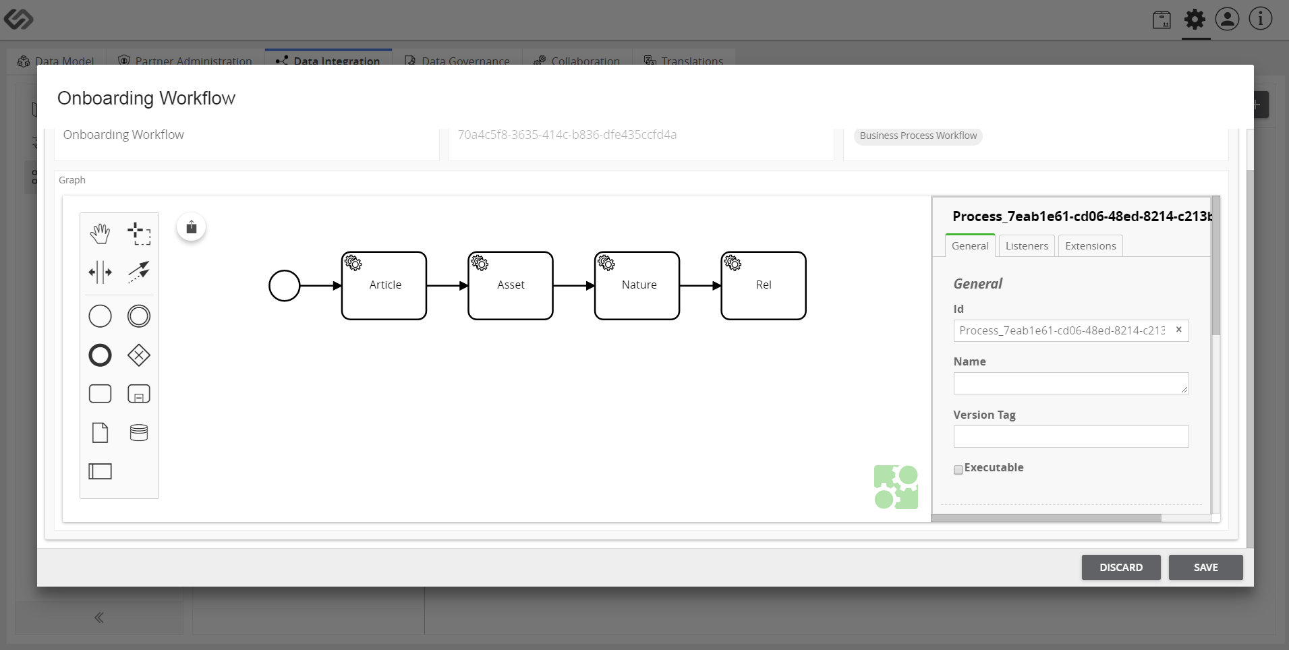
Task: Click the bpmn.io logo in canvas
Action: click(896, 487)
